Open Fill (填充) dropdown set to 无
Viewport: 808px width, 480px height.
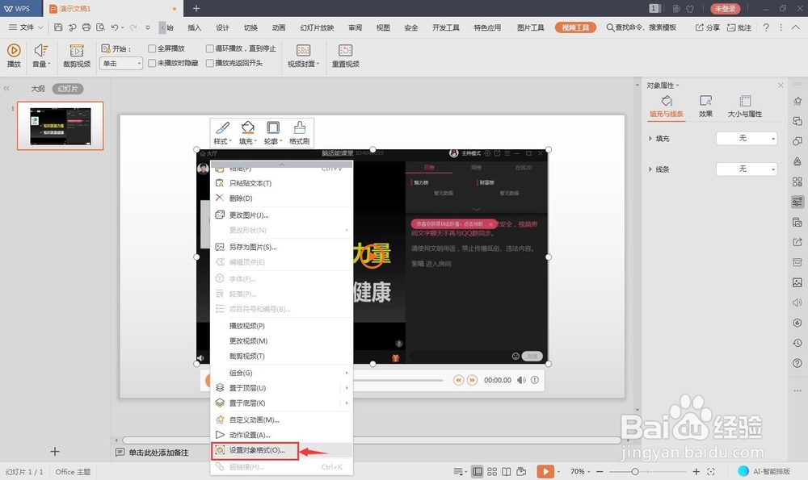click(x=747, y=139)
